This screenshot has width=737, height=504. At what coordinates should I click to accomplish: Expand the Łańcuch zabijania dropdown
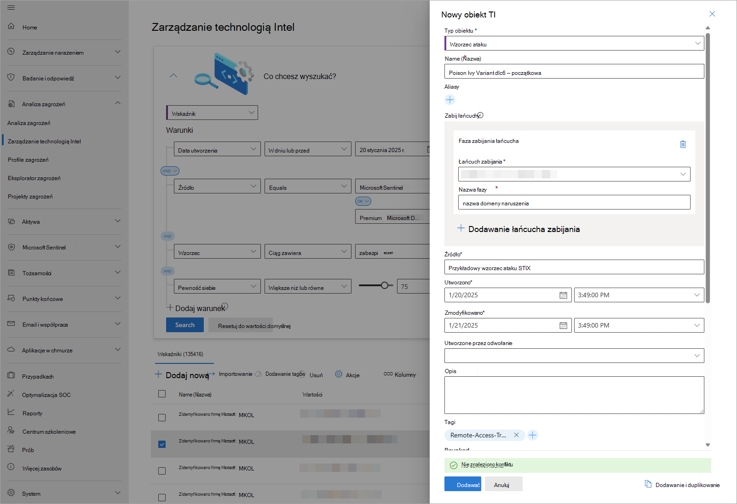574,174
